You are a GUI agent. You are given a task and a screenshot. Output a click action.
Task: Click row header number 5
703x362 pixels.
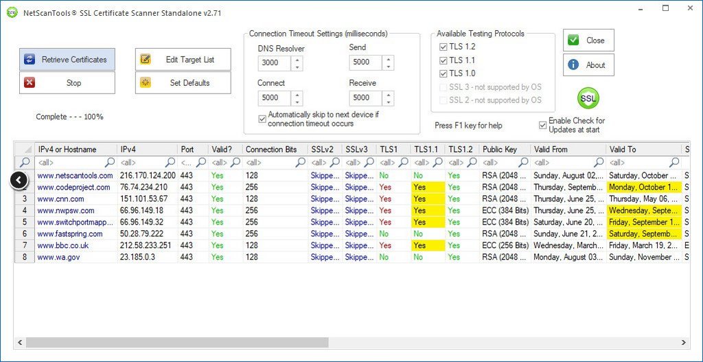tap(25, 222)
